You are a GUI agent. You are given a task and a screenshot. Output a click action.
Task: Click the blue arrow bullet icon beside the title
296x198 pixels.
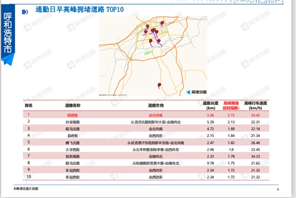25,12
